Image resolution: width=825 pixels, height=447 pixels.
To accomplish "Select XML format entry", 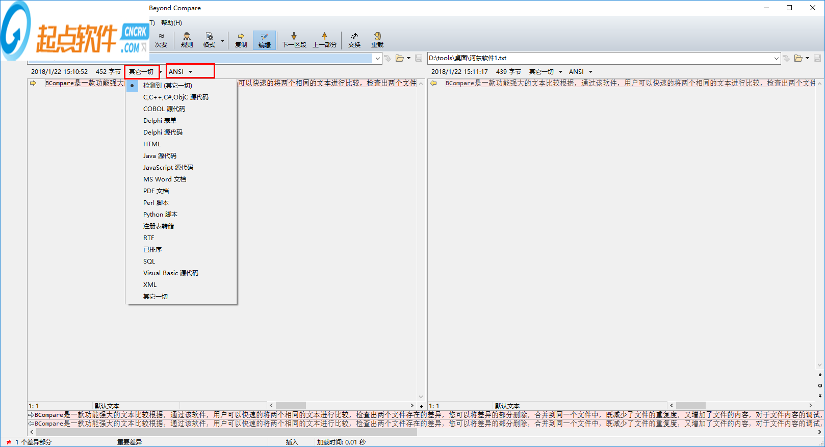I will [x=181, y=285].
